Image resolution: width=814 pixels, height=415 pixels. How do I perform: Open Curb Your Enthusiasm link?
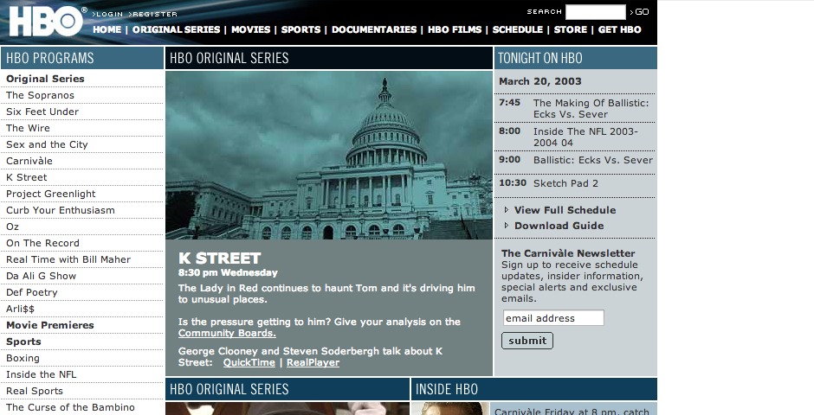tap(61, 210)
